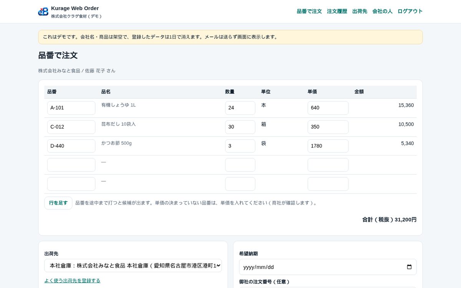Go to 注文履歴 page
The image size is (461, 288).
[337, 12]
